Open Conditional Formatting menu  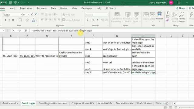[x=117, y=17]
